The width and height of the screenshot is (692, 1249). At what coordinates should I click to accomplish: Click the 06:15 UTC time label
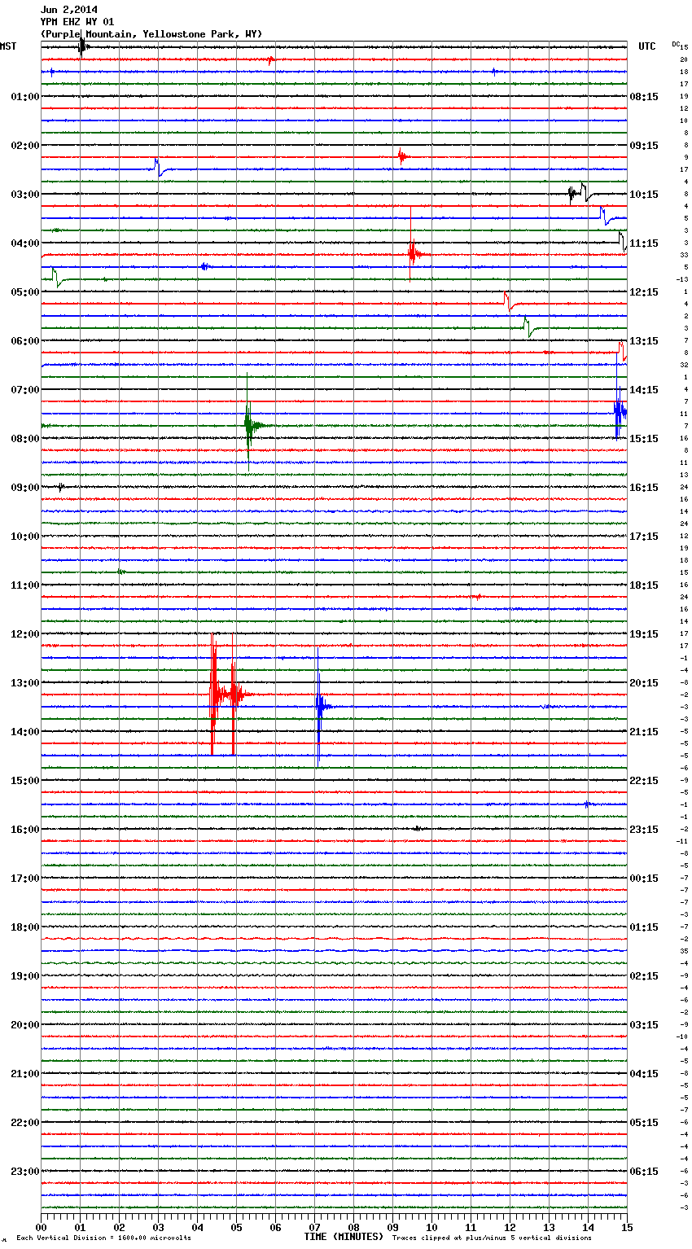[x=644, y=1172]
